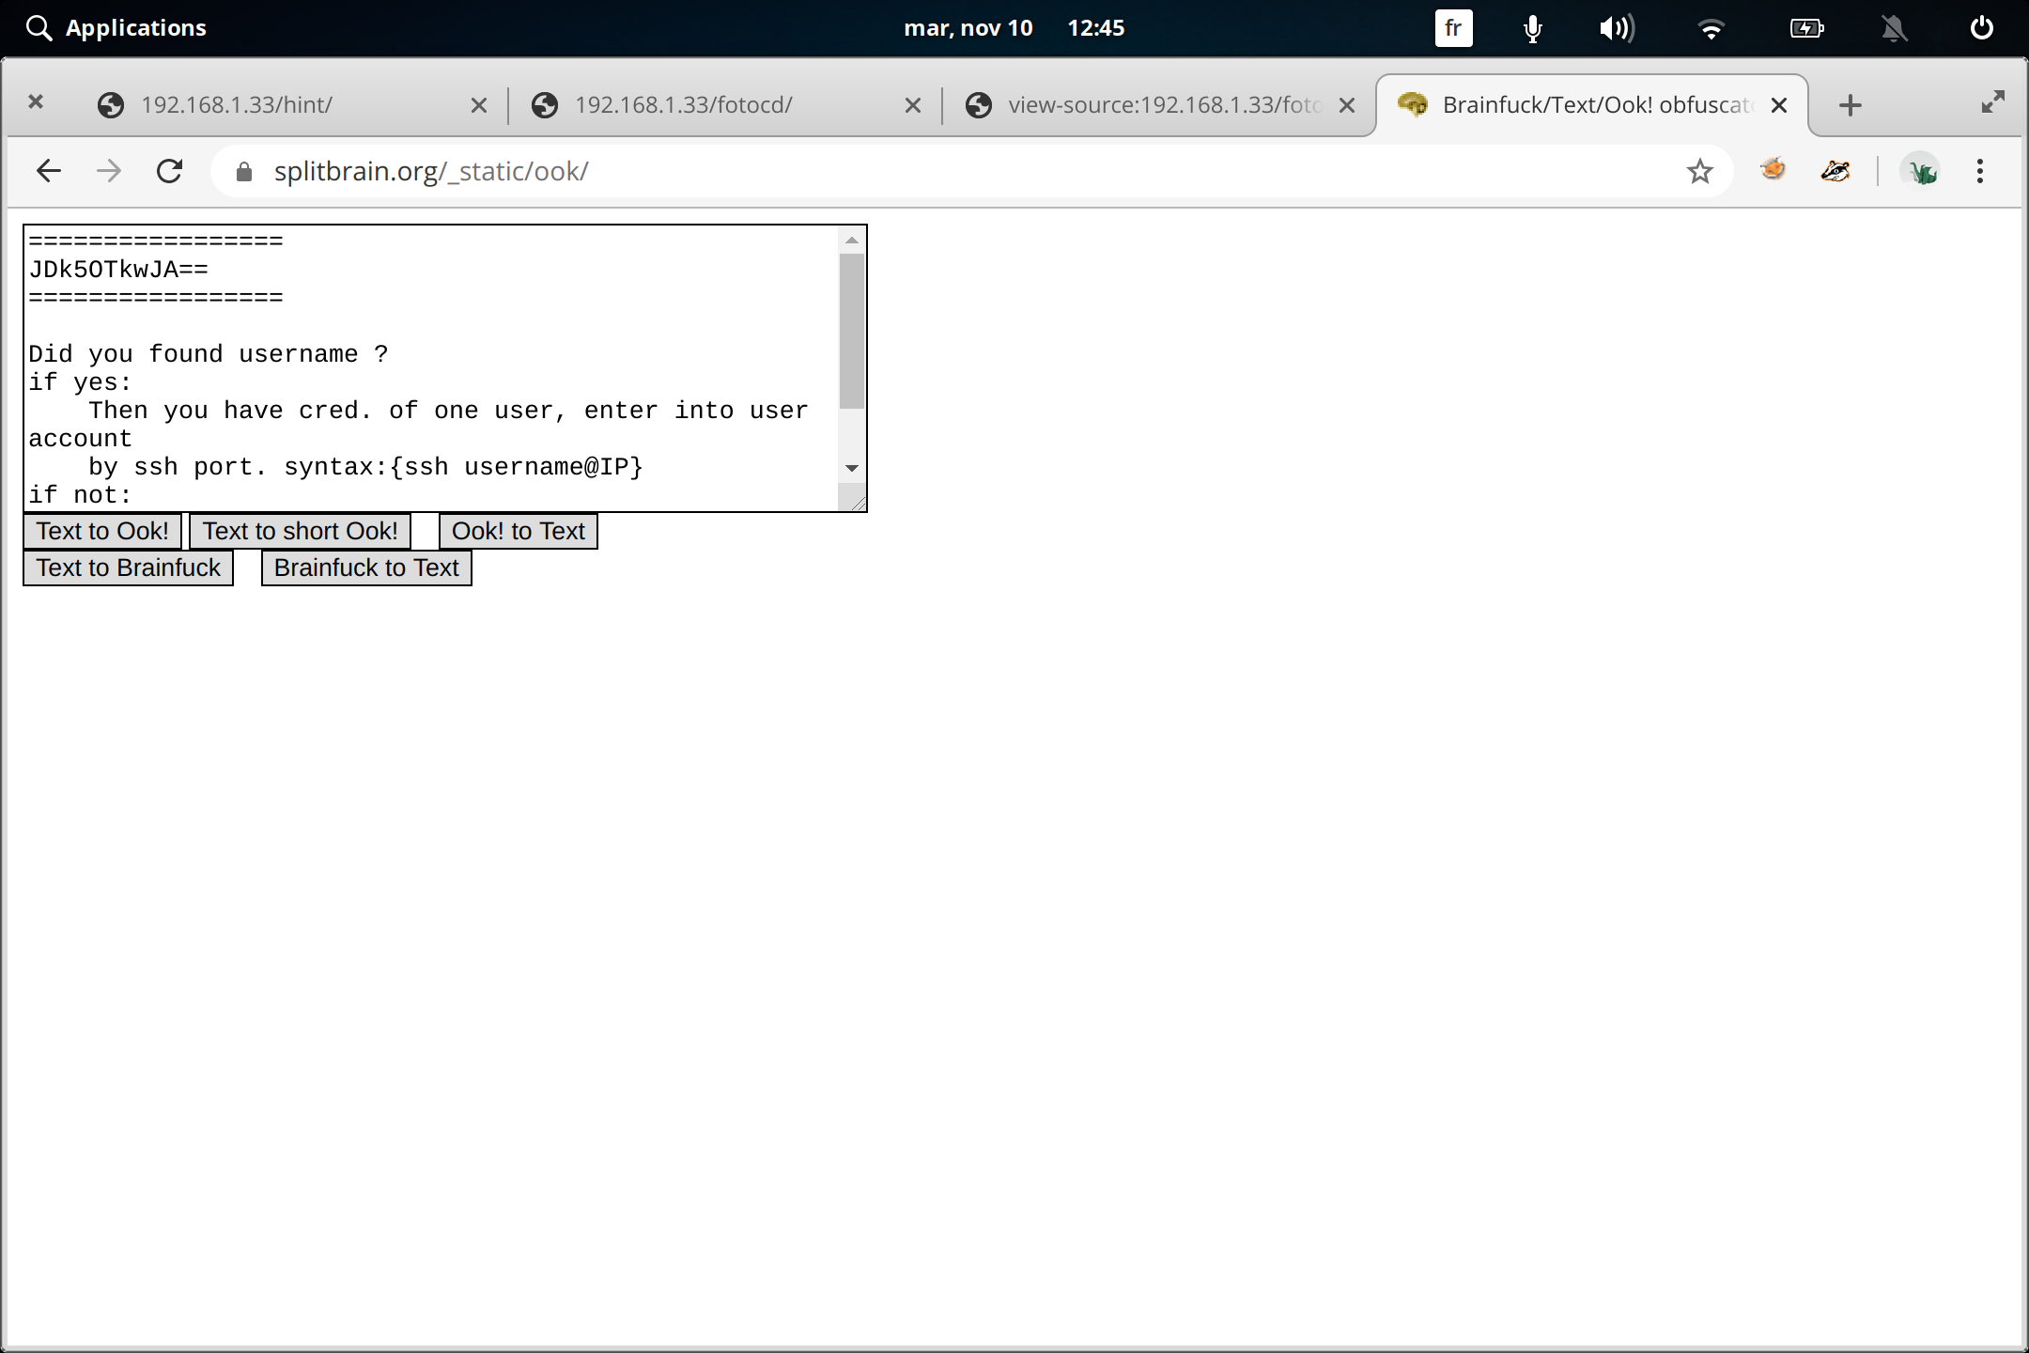Click the textarea scrollbar down arrow
The image size is (2029, 1353).
coord(850,468)
